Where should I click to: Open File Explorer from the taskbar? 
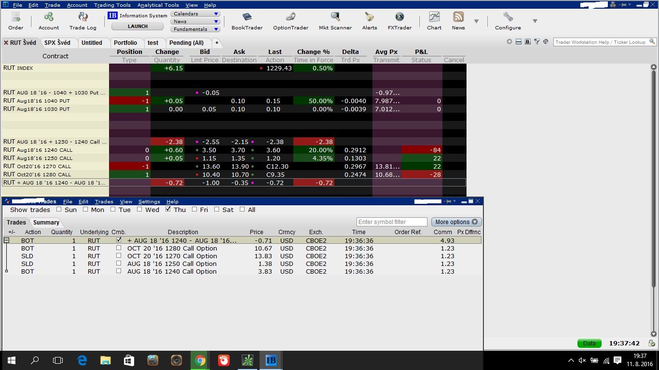[106, 360]
